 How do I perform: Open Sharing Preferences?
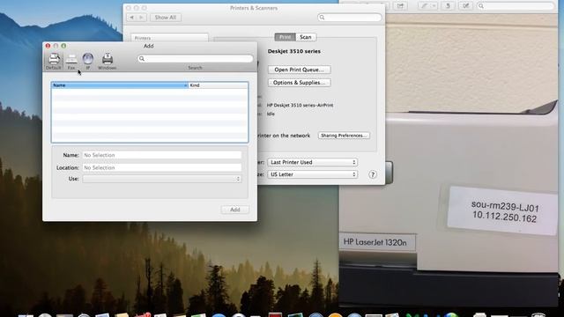(x=344, y=136)
